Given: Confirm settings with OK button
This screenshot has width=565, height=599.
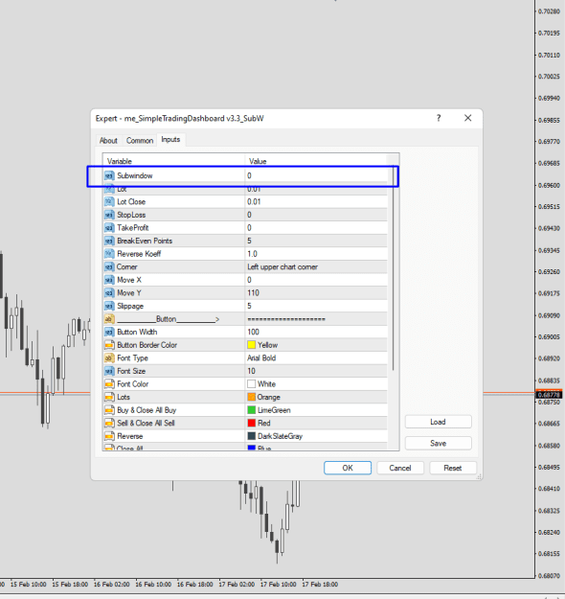Looking at the screenshot, I should click(348, 468).
